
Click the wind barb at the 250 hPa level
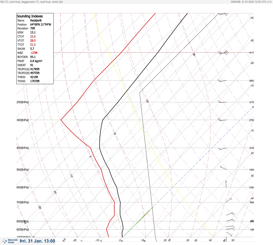(222, 102)
